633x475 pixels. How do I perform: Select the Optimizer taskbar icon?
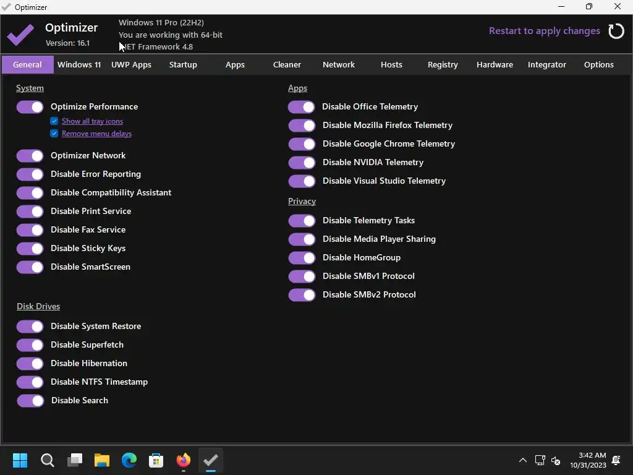click(211, 460)
